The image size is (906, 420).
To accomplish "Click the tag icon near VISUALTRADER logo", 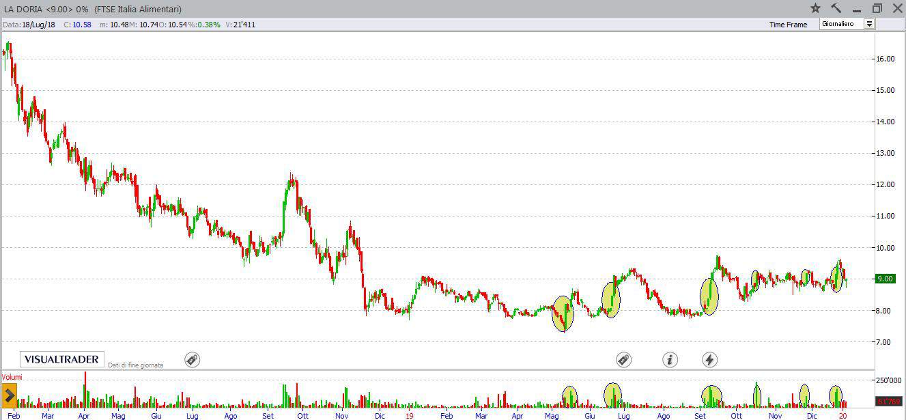I will click(x=193, y=359).
